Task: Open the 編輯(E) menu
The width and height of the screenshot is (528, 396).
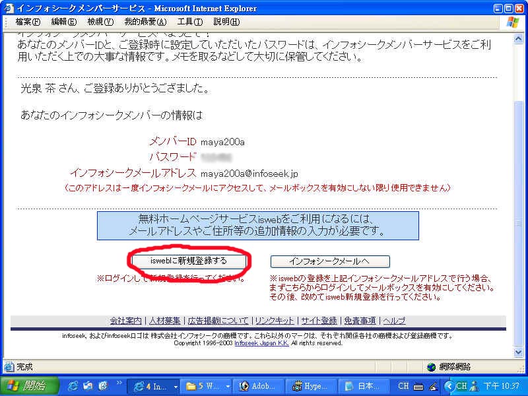Action: pos(63,22)
